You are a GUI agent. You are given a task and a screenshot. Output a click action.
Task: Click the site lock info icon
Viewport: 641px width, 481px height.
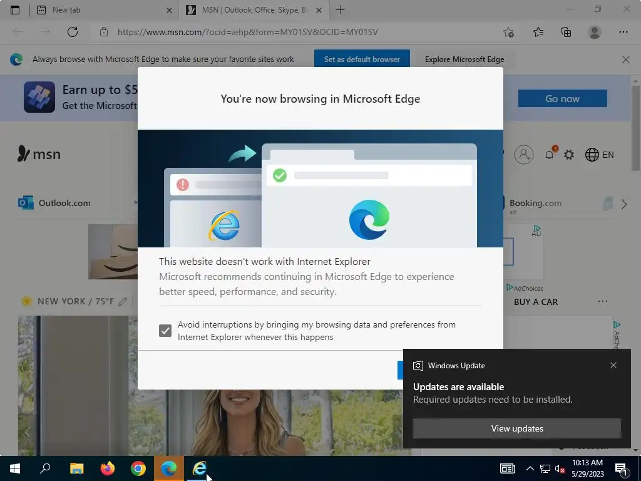pyautogui.click(x=104, y=32)
